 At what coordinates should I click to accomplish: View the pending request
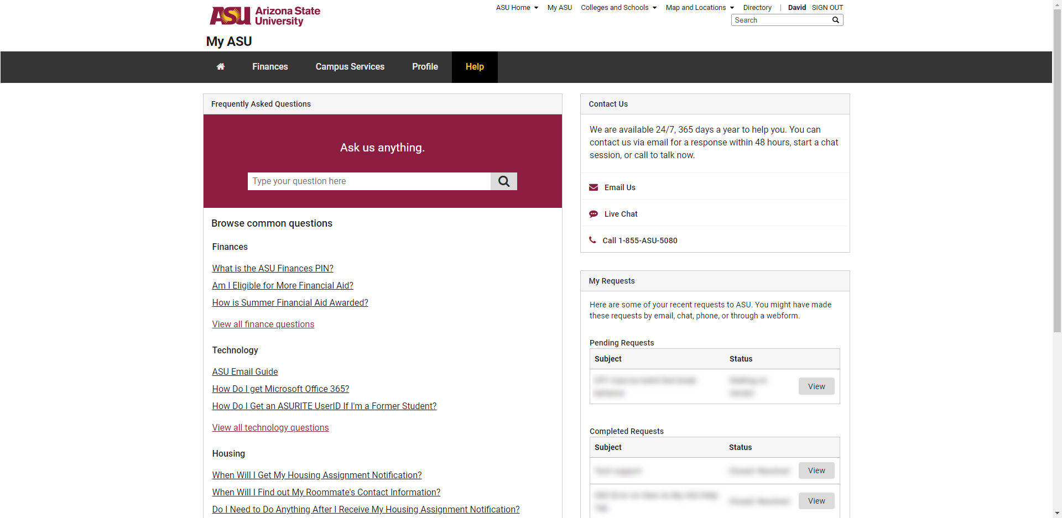click(816, 386)
